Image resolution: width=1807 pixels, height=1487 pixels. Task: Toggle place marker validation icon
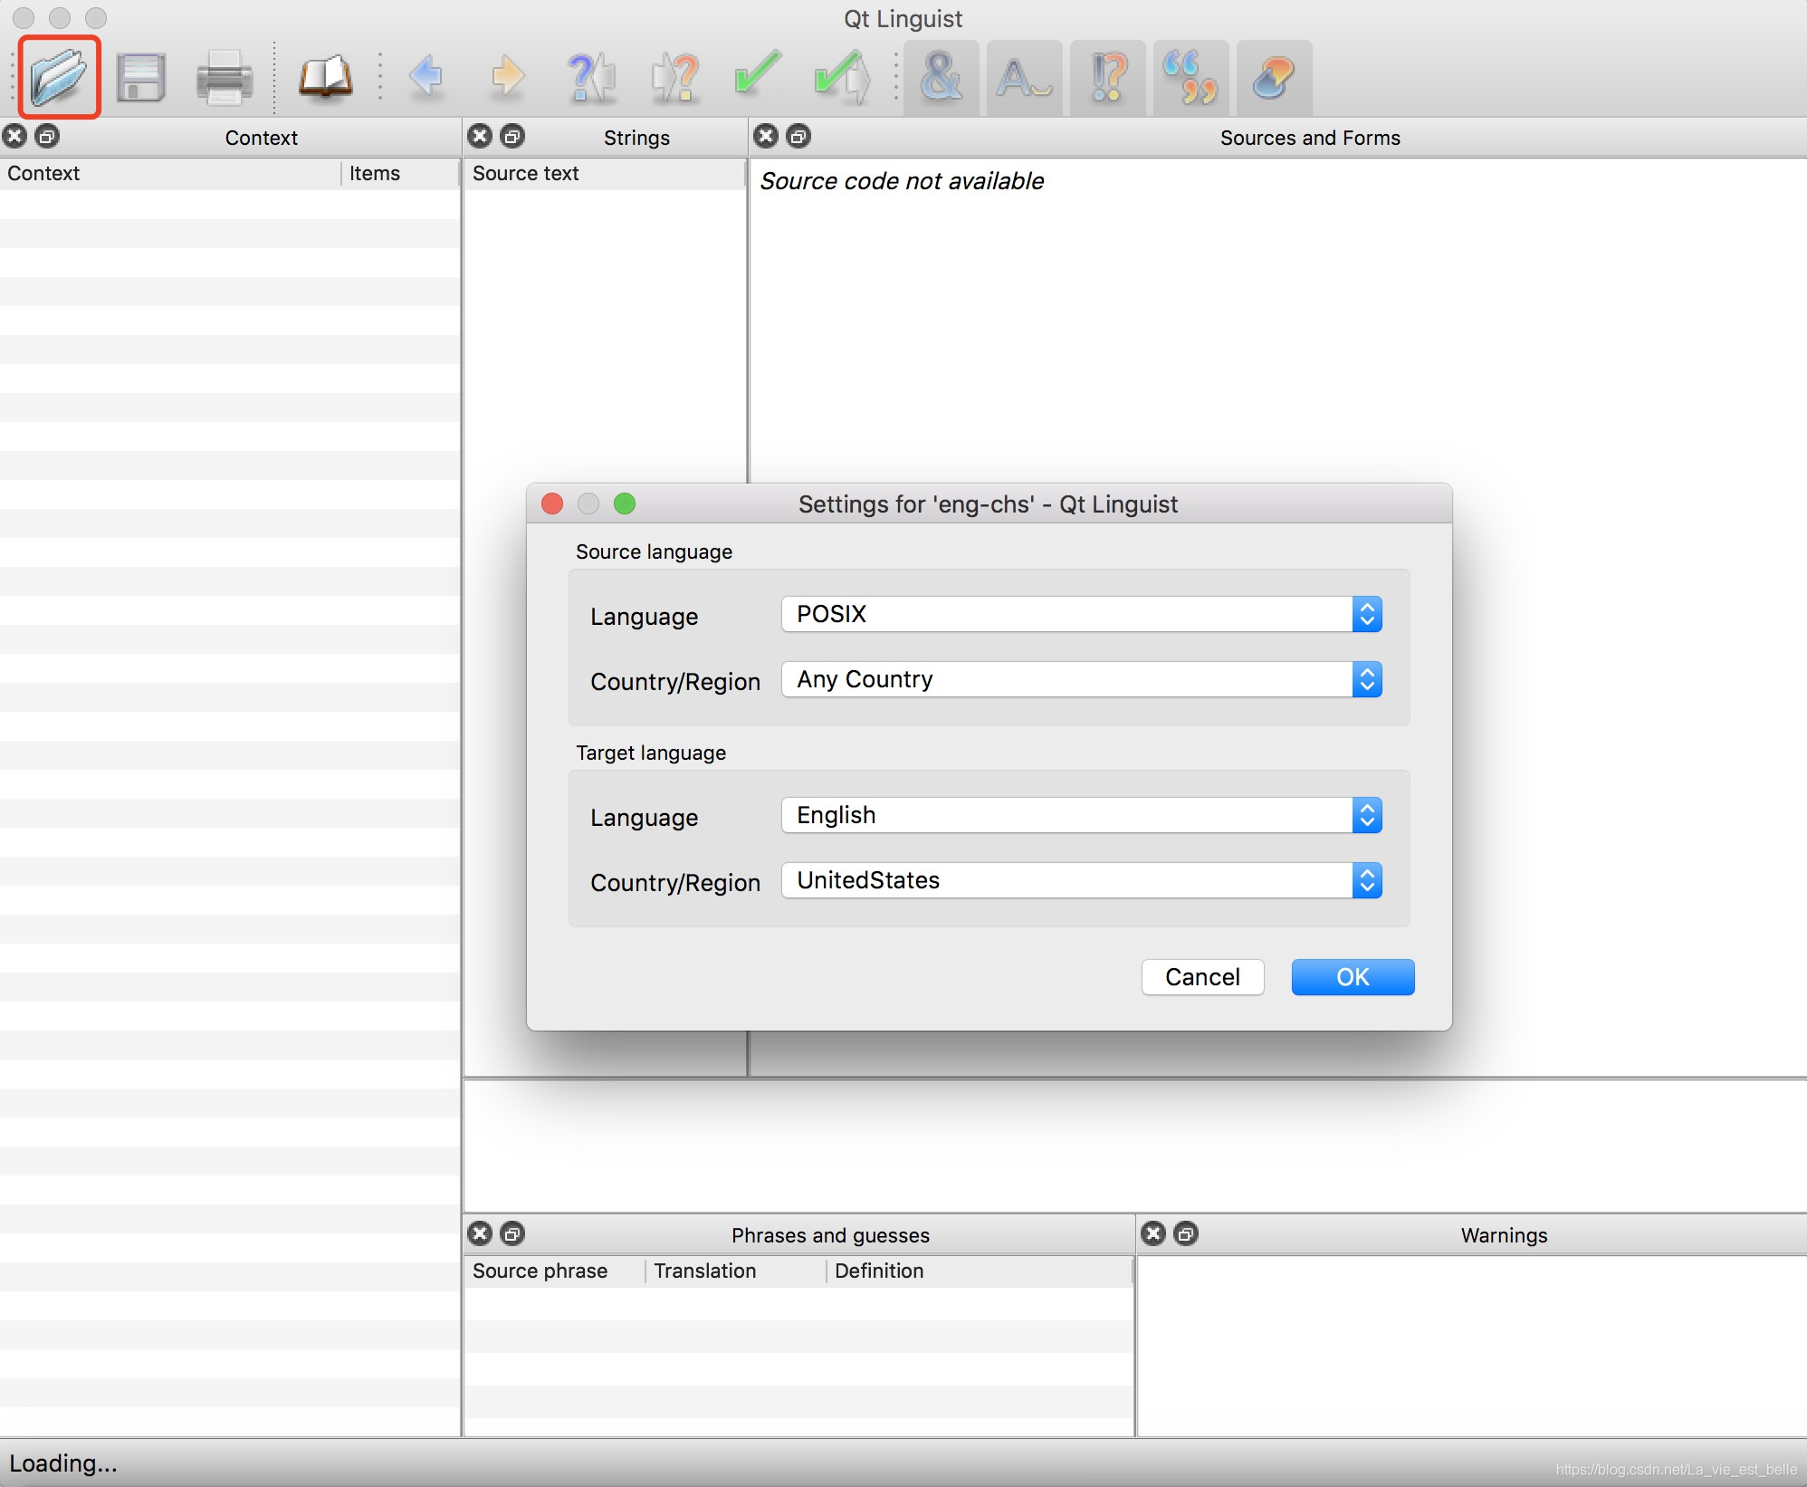coord(1274,77)
